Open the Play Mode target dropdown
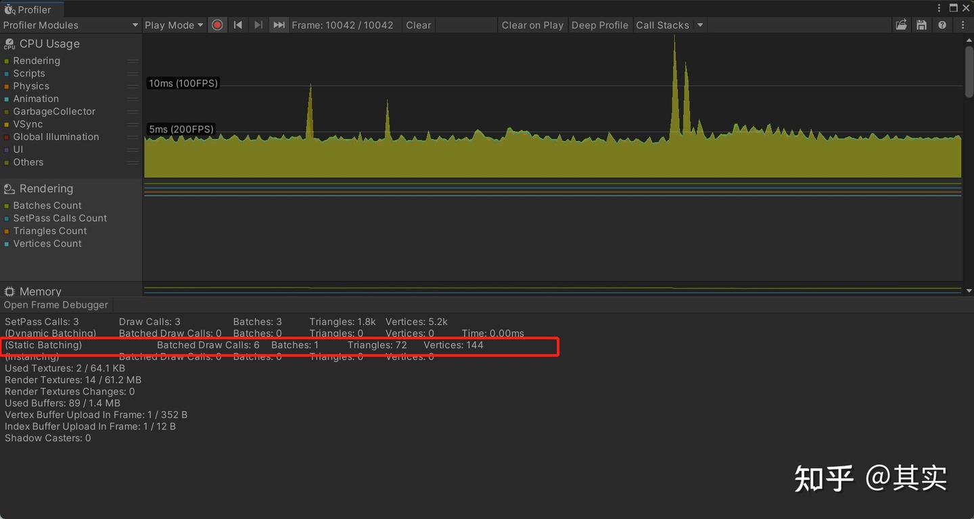This screenshot has height=519, width=974. pyautogui.click(x=173, y=25)
